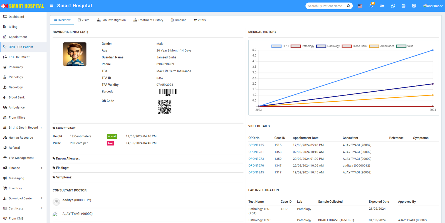Click the US flag language icon

pyautogui.click(x=360, y=6)
